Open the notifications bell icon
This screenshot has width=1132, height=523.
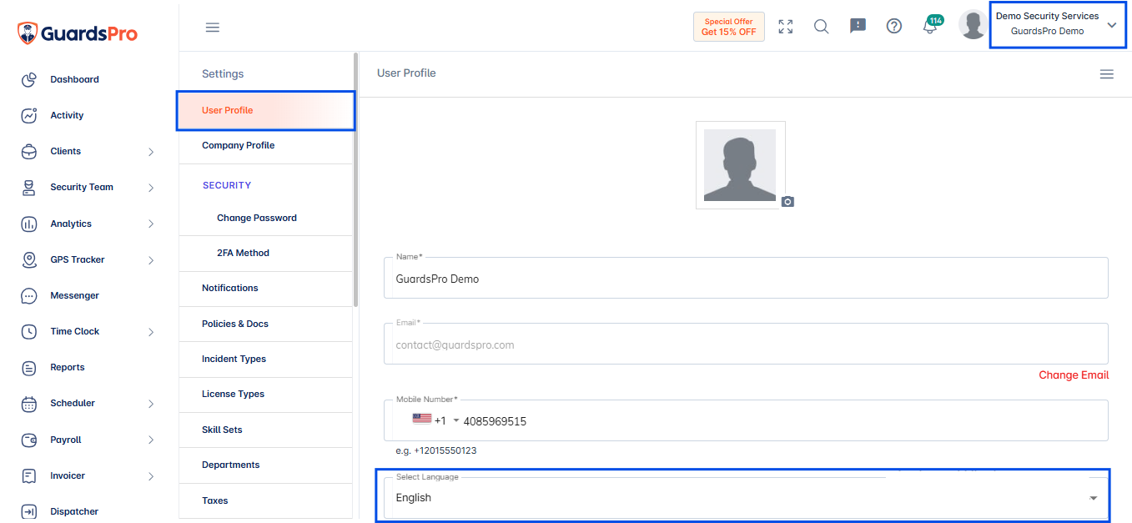[x=930, y=26]
